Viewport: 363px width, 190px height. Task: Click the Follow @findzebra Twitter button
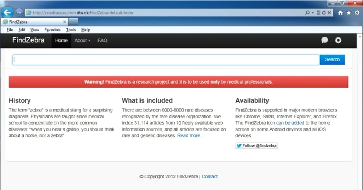pos(257,146)
